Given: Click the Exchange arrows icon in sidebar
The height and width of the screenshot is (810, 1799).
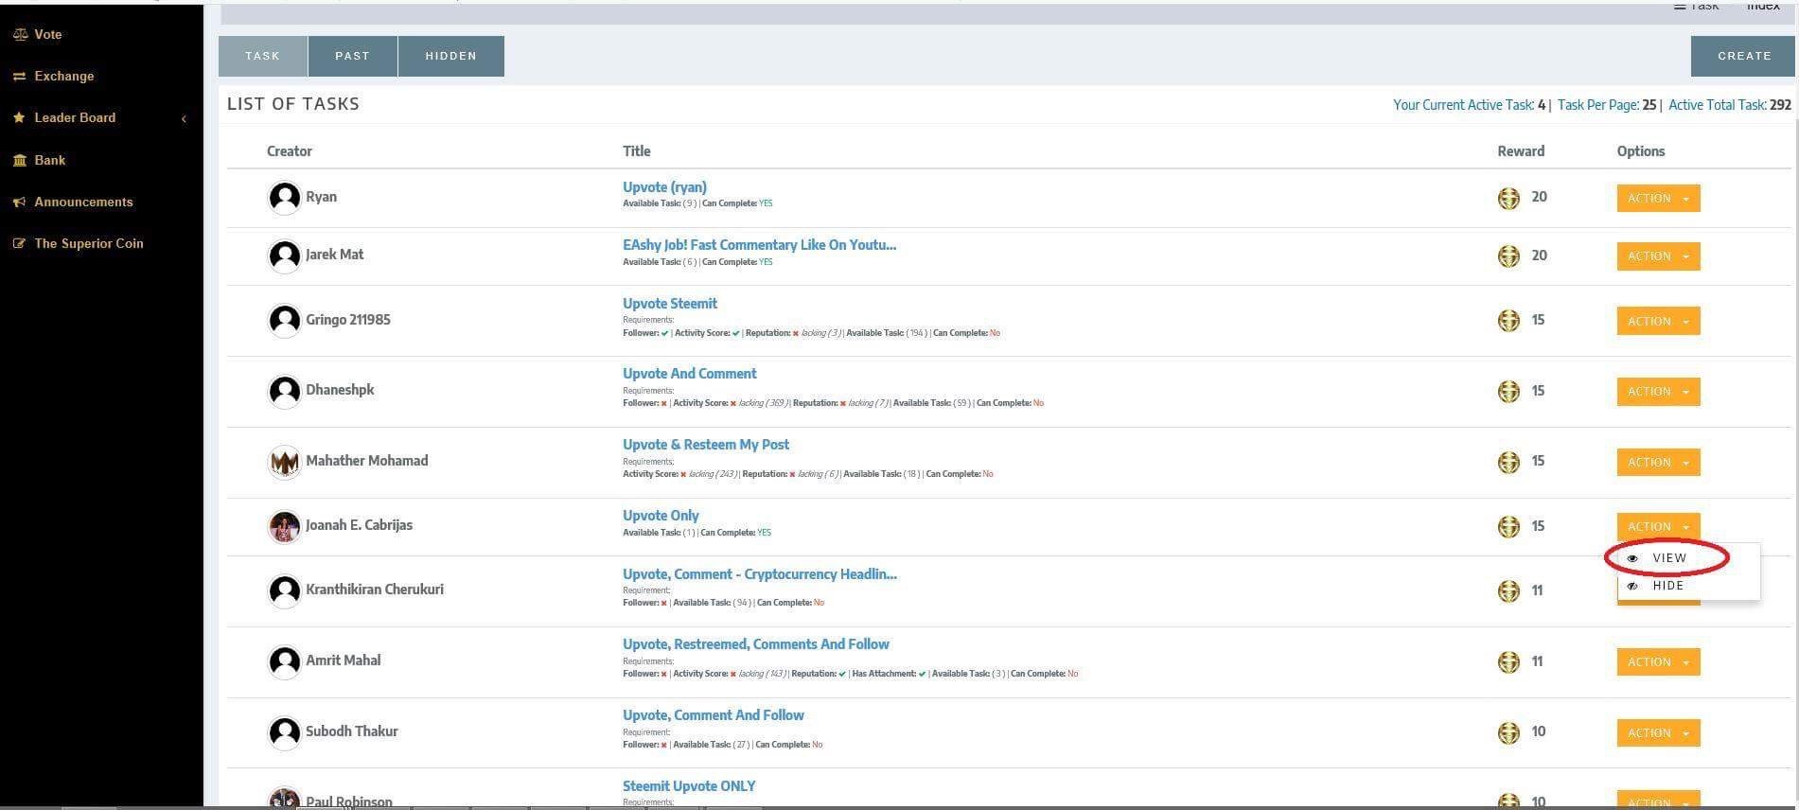Looking at the screenshot, I should click(x=19, y=76).
